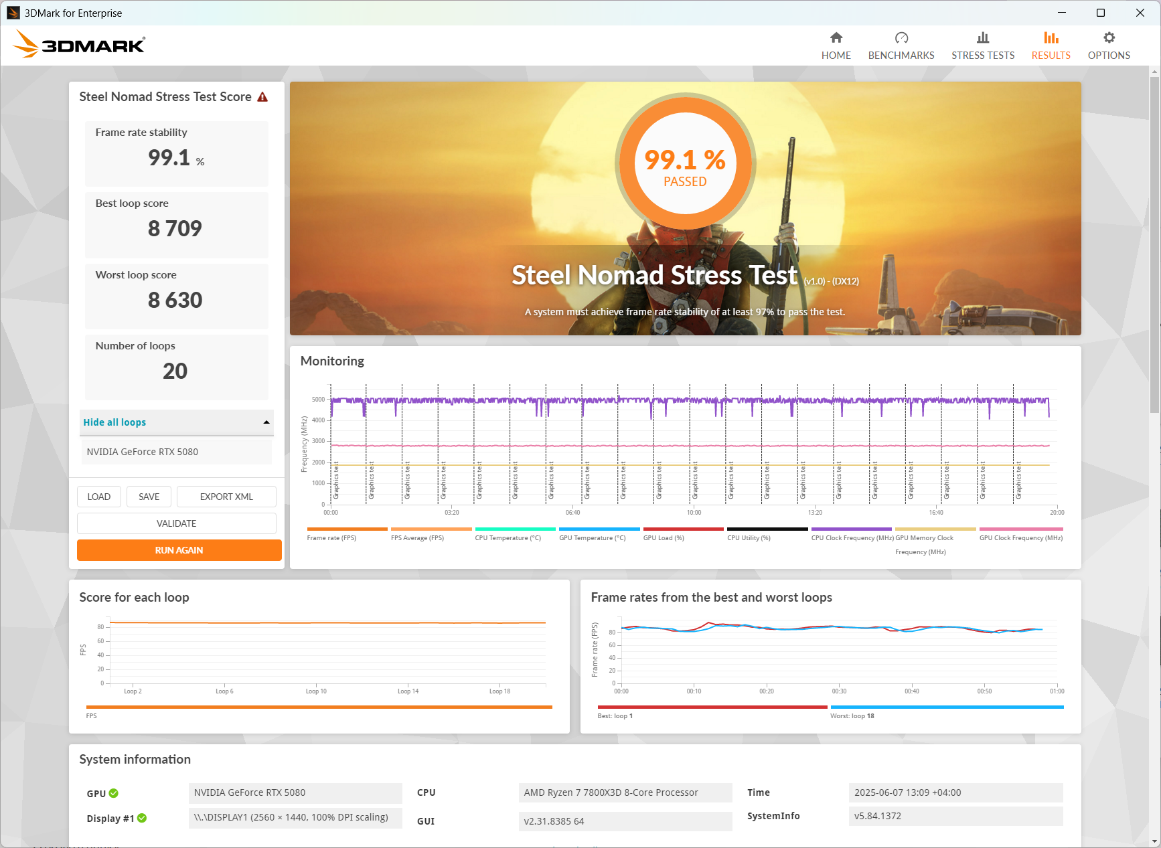The height and width of the screenshot is (848, 1161).
Task: Click the 3DMark logo
Action: point(79,44)
